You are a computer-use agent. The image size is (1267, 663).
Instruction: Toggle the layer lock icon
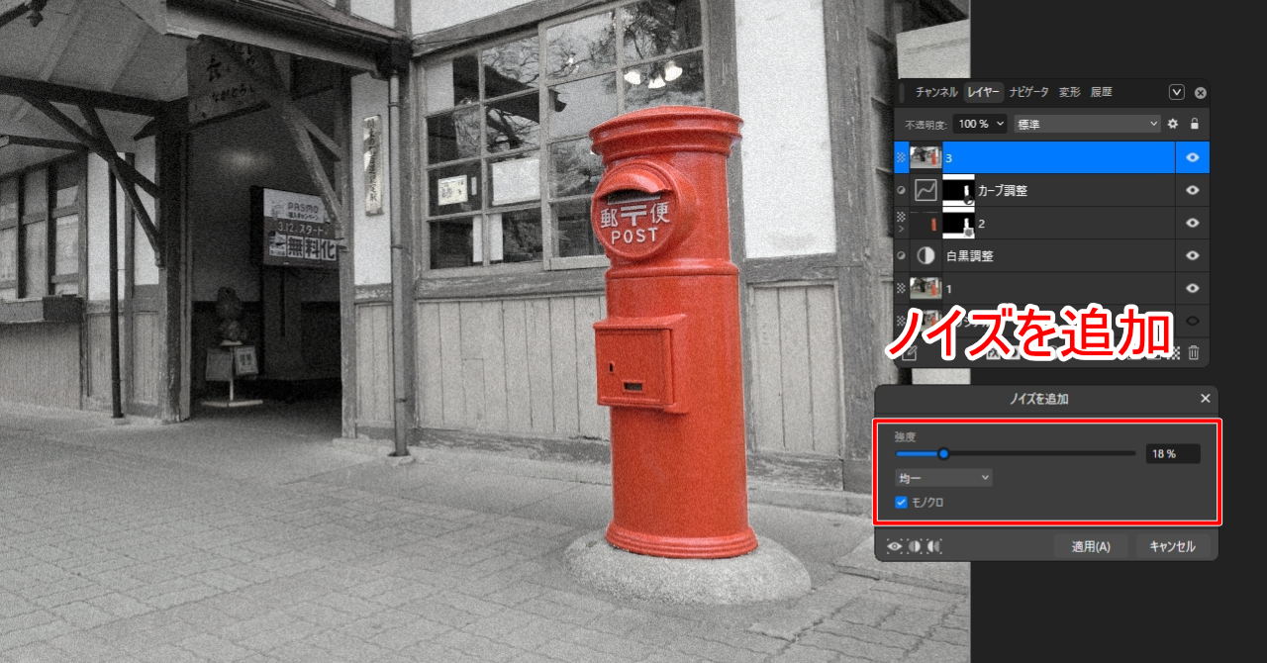tap(1194, 124)
